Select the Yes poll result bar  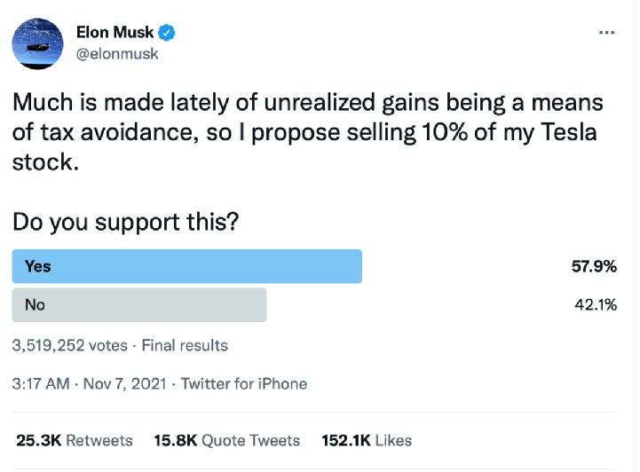coord(314,266)
